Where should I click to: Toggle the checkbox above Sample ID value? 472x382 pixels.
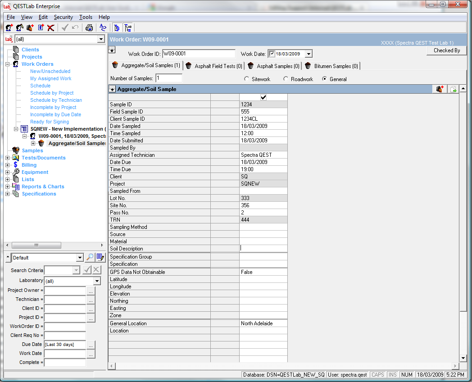pyautogui.click(x=263, y=97)
